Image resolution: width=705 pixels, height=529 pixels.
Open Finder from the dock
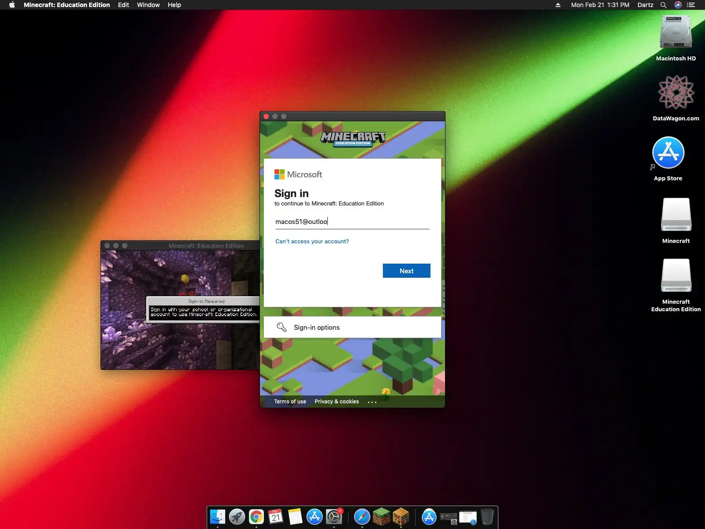coord(218,517)
